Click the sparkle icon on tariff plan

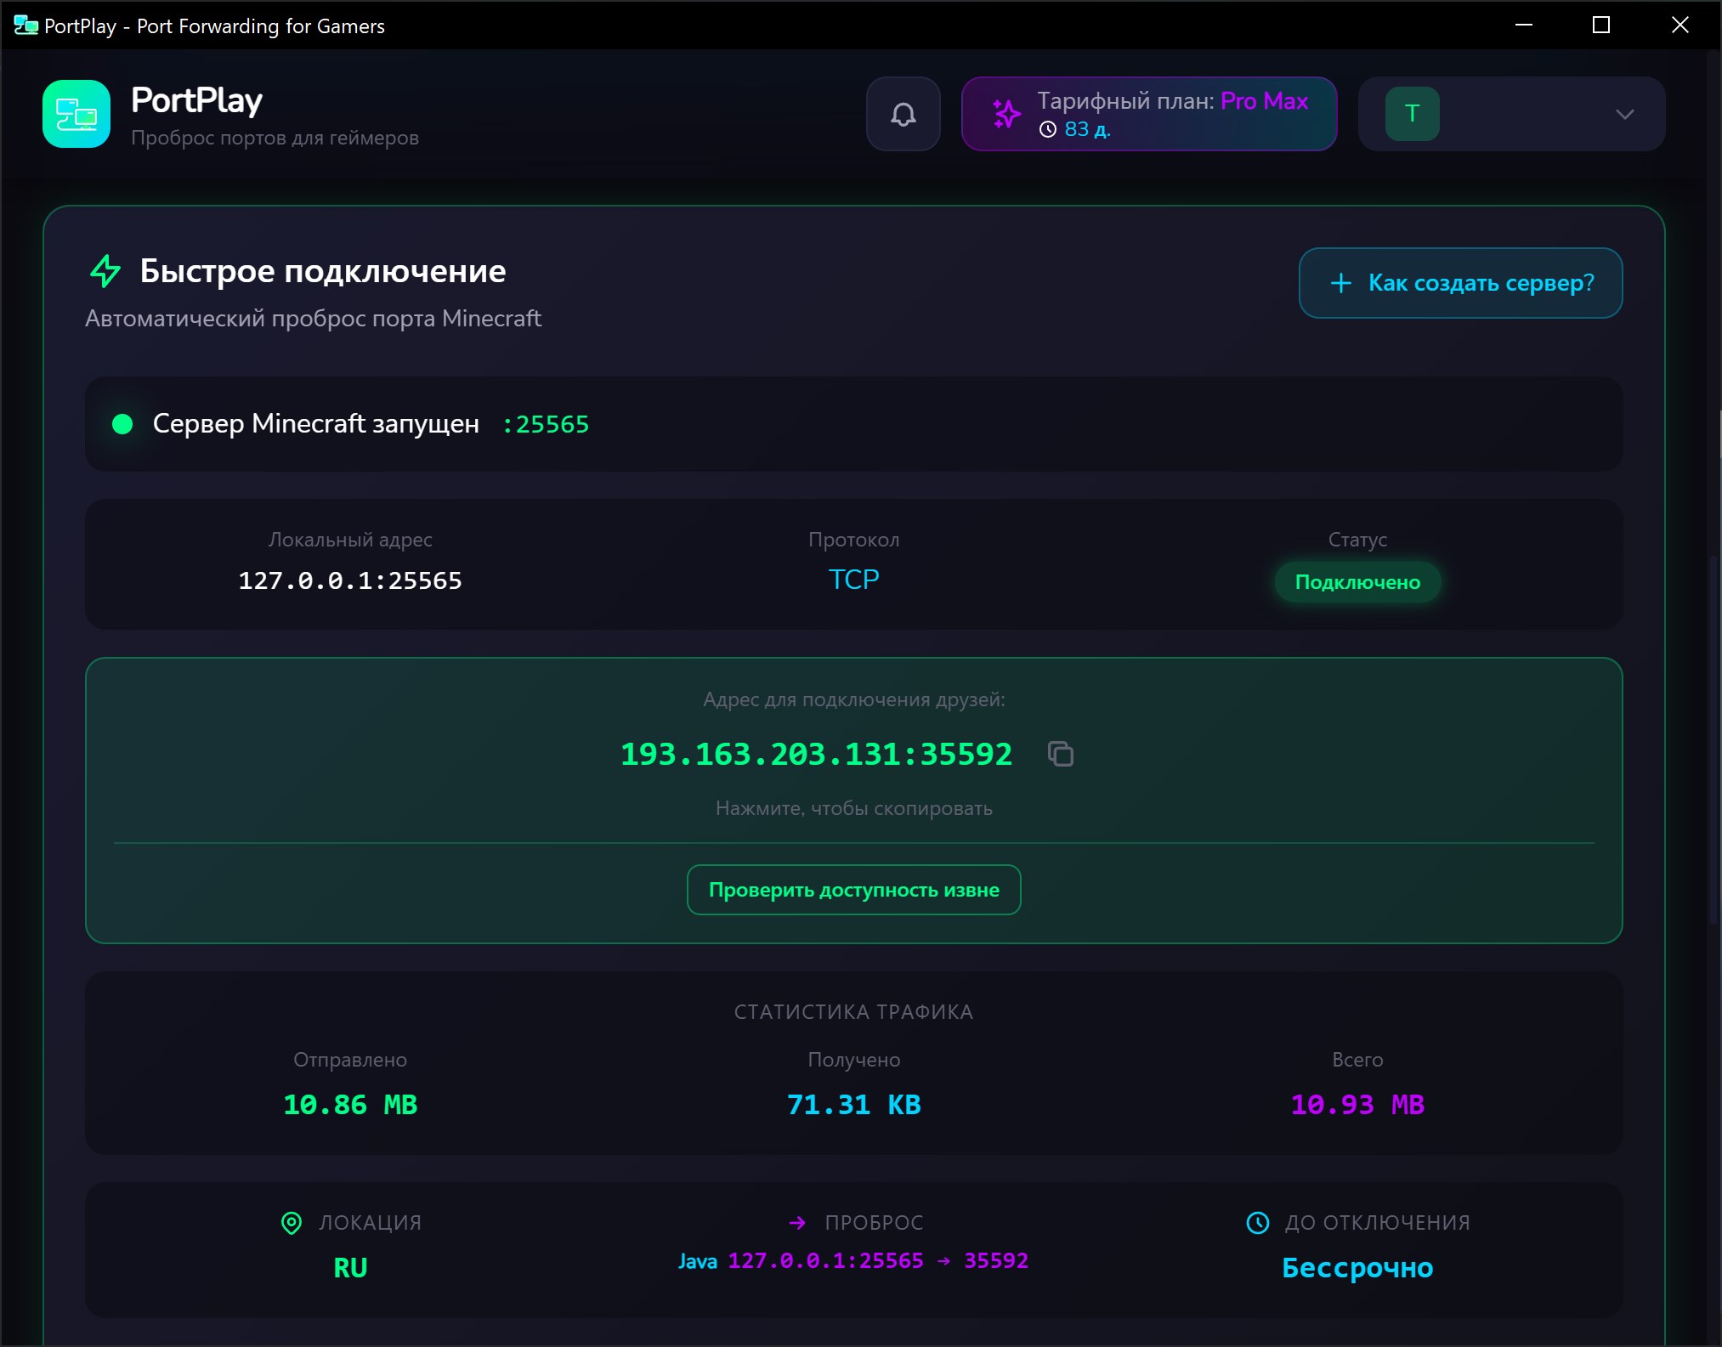click(1006, 114)
